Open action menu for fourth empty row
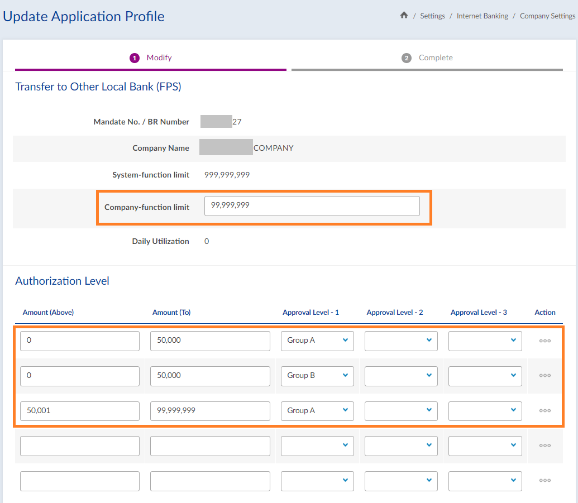578x503 pixels. click(x=545, y=445)
